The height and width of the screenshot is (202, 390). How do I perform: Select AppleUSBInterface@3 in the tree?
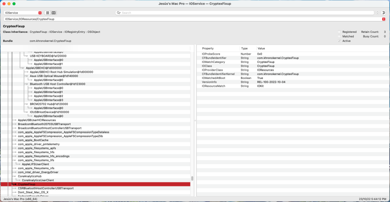(x=48, y=100)
